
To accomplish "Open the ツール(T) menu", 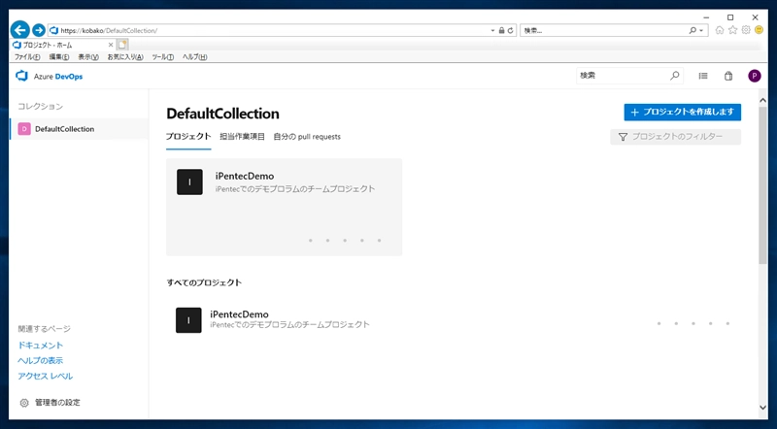I will (x=162, y=57).
